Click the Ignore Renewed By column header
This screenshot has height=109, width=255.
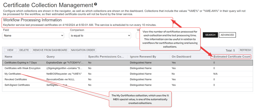[143, 57]
